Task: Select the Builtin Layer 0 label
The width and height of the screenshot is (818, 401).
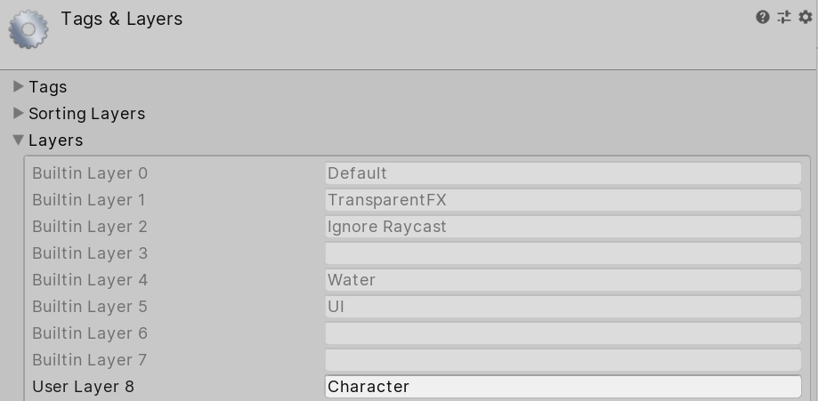Action: point(90,173)
